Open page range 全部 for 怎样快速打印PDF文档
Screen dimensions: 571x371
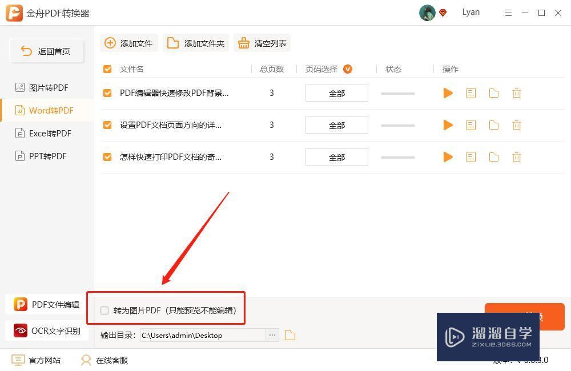(x=337, y=158)
